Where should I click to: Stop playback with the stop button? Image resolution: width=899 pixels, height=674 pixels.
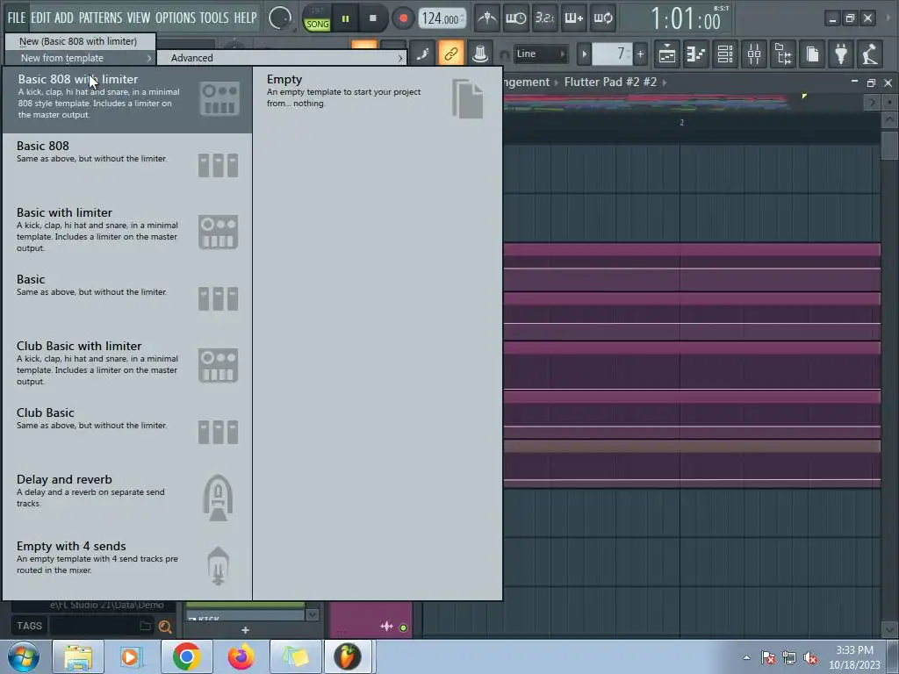372,18
